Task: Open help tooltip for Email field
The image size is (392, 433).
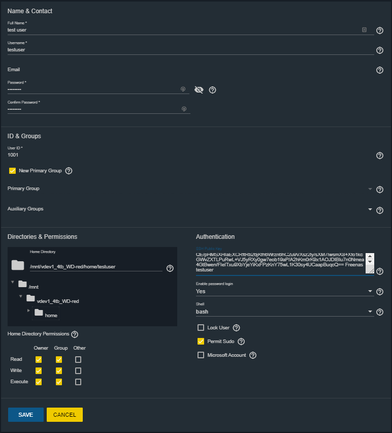Action: [380, 70]
